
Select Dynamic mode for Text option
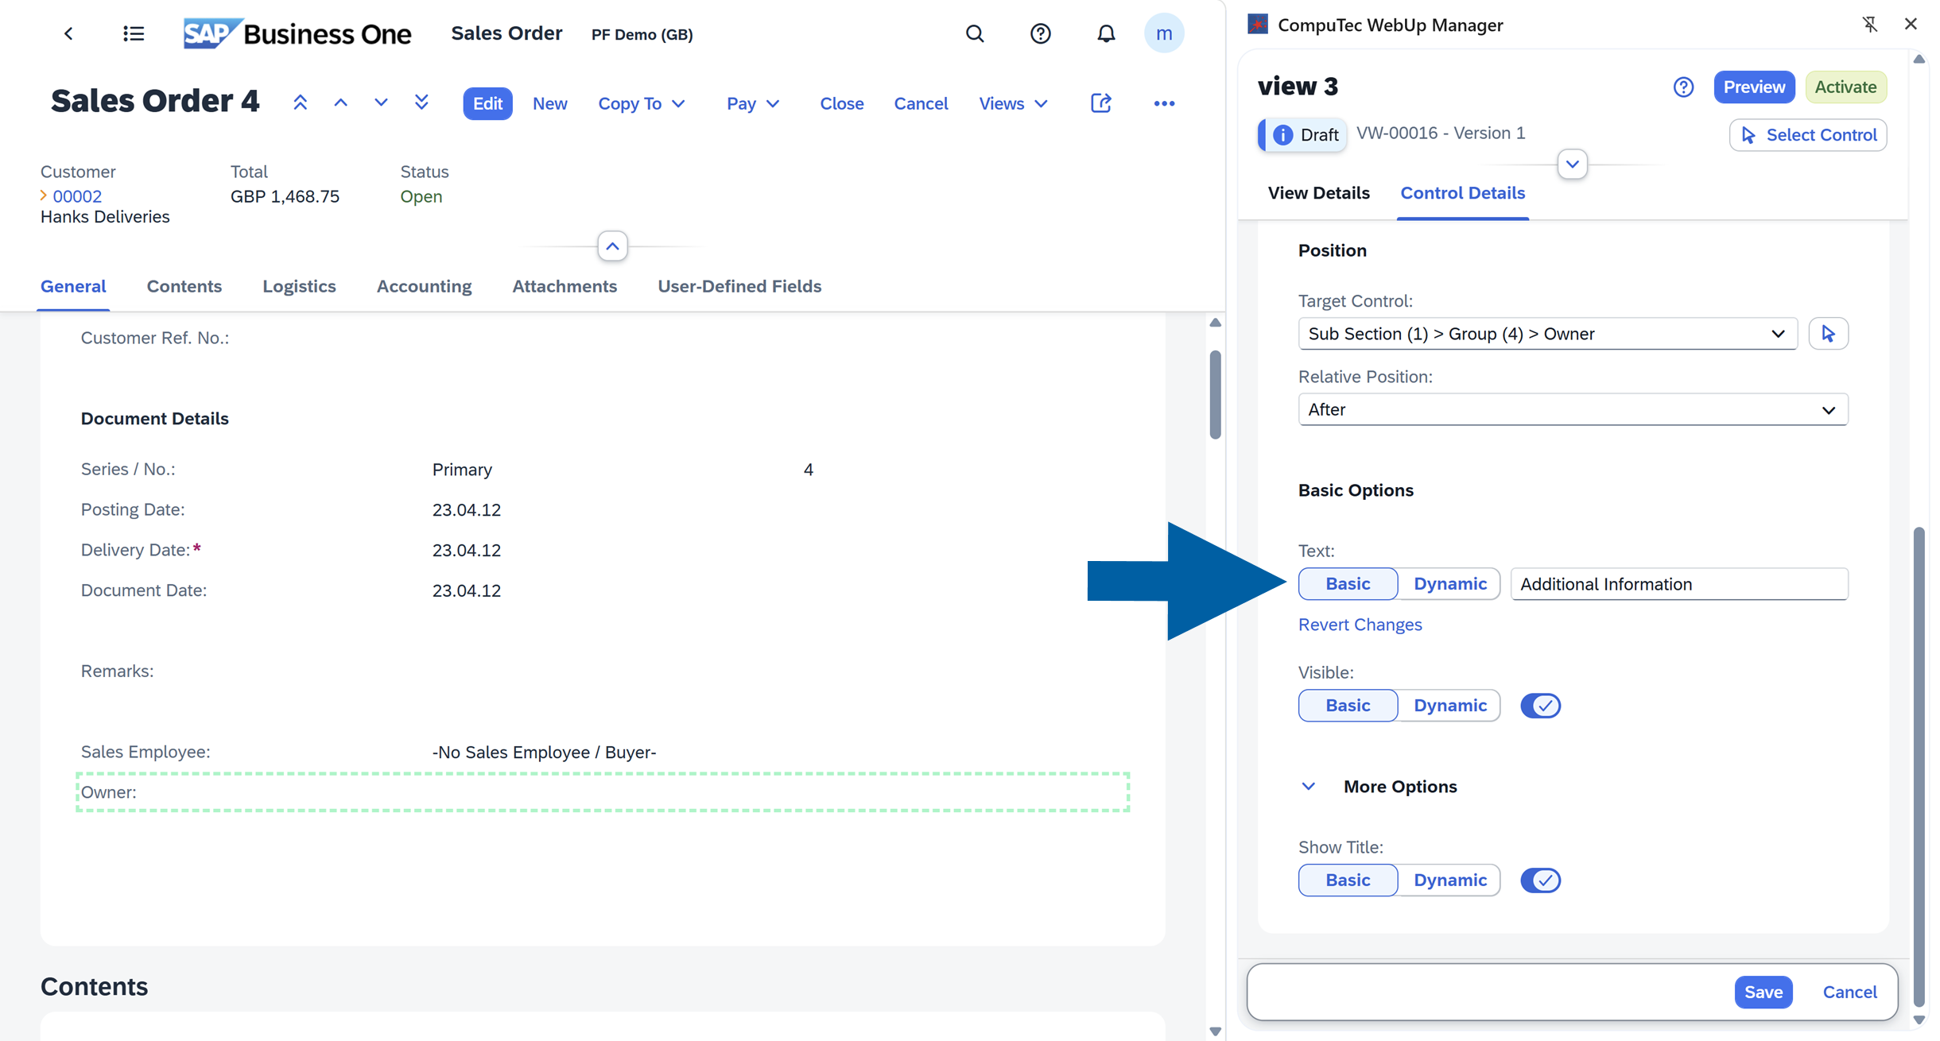(1449, 584)
